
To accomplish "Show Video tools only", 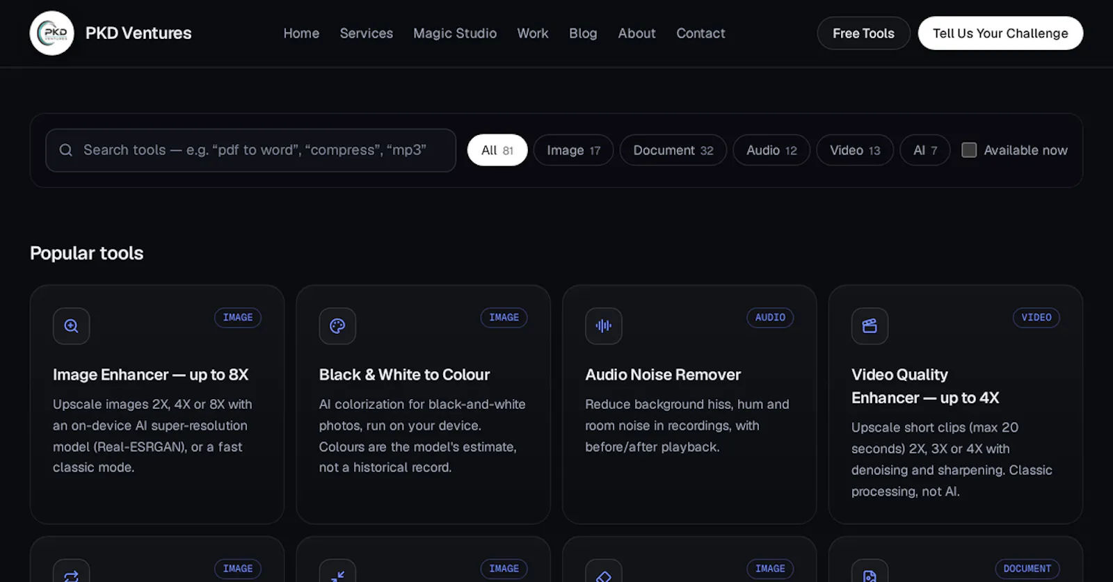I will pyautogui.click(x=855, y=150).
